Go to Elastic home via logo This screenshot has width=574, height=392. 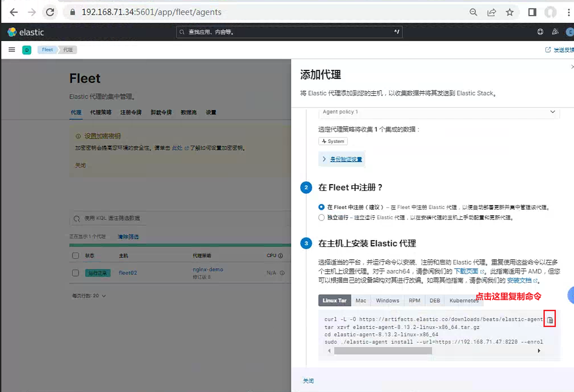pos(26,32)
